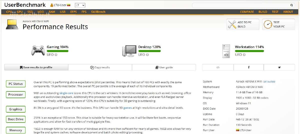
Task: Open the SkillBench menu item
Action: [98, 12]
